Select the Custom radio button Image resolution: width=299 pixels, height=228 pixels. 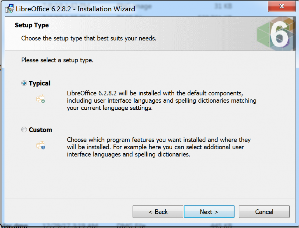pos(24,130)
